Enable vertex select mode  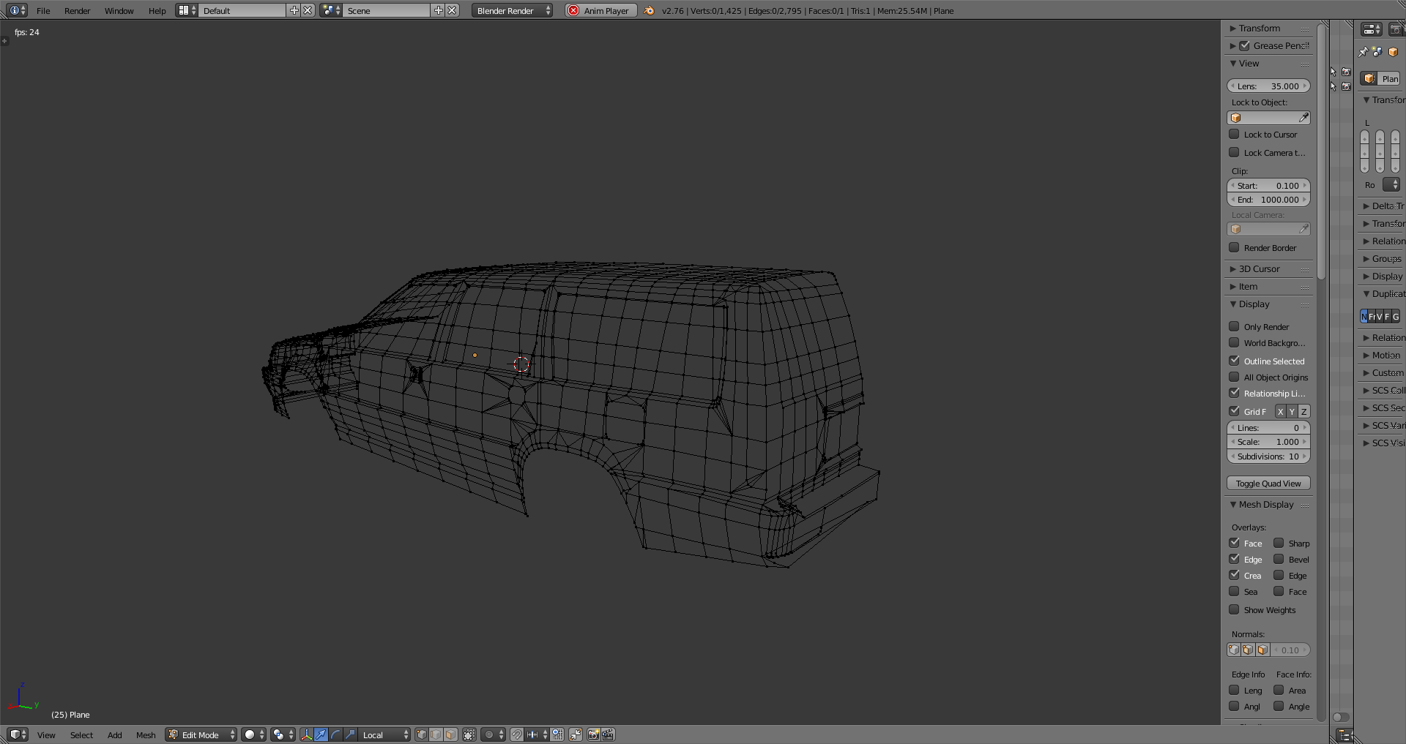point(422,734)
